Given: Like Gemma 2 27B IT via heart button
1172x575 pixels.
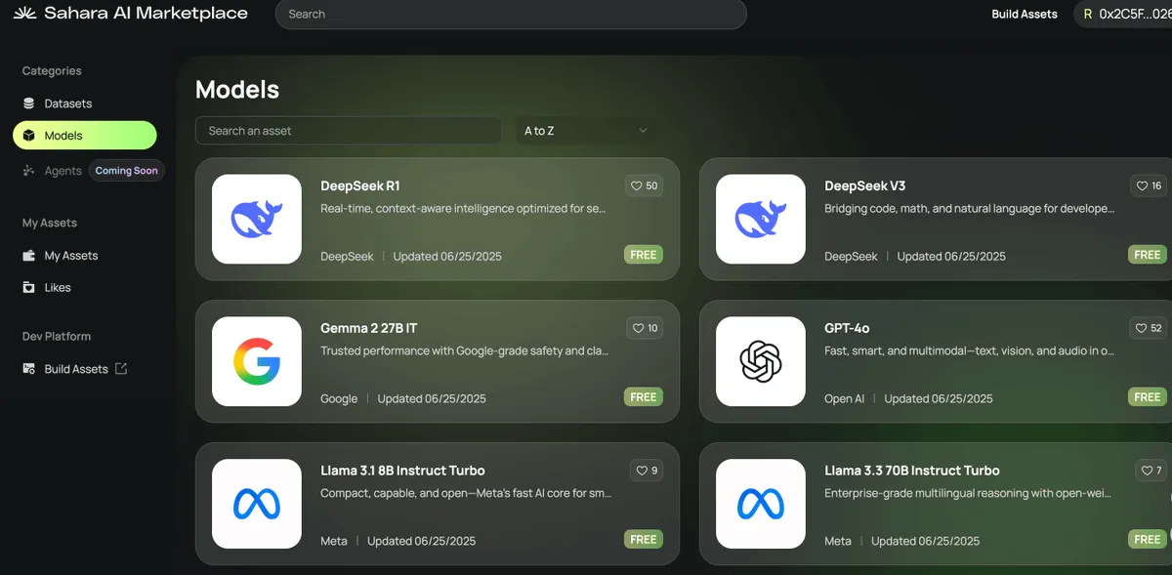Looking at the screenshot, I should click(645, 328).
